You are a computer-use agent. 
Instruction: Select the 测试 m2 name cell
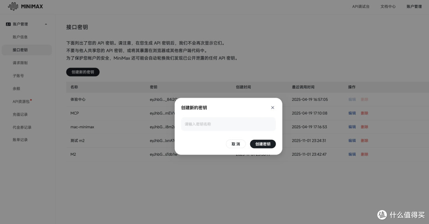(77, 140)
